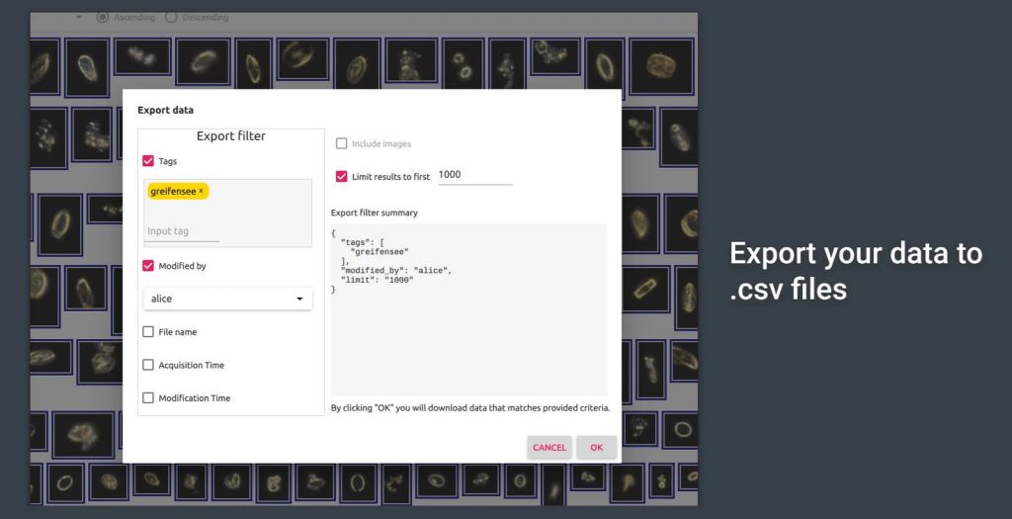This screenshot has width=1012, height=519.
Task: Enable the File name filter checkbox
Action: [148, 332]
